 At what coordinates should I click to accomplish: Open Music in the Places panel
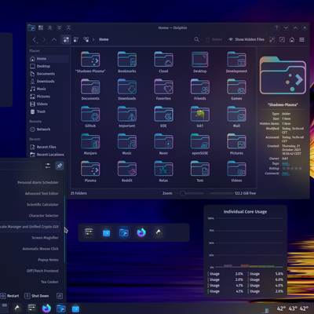(x=49, y=89)
